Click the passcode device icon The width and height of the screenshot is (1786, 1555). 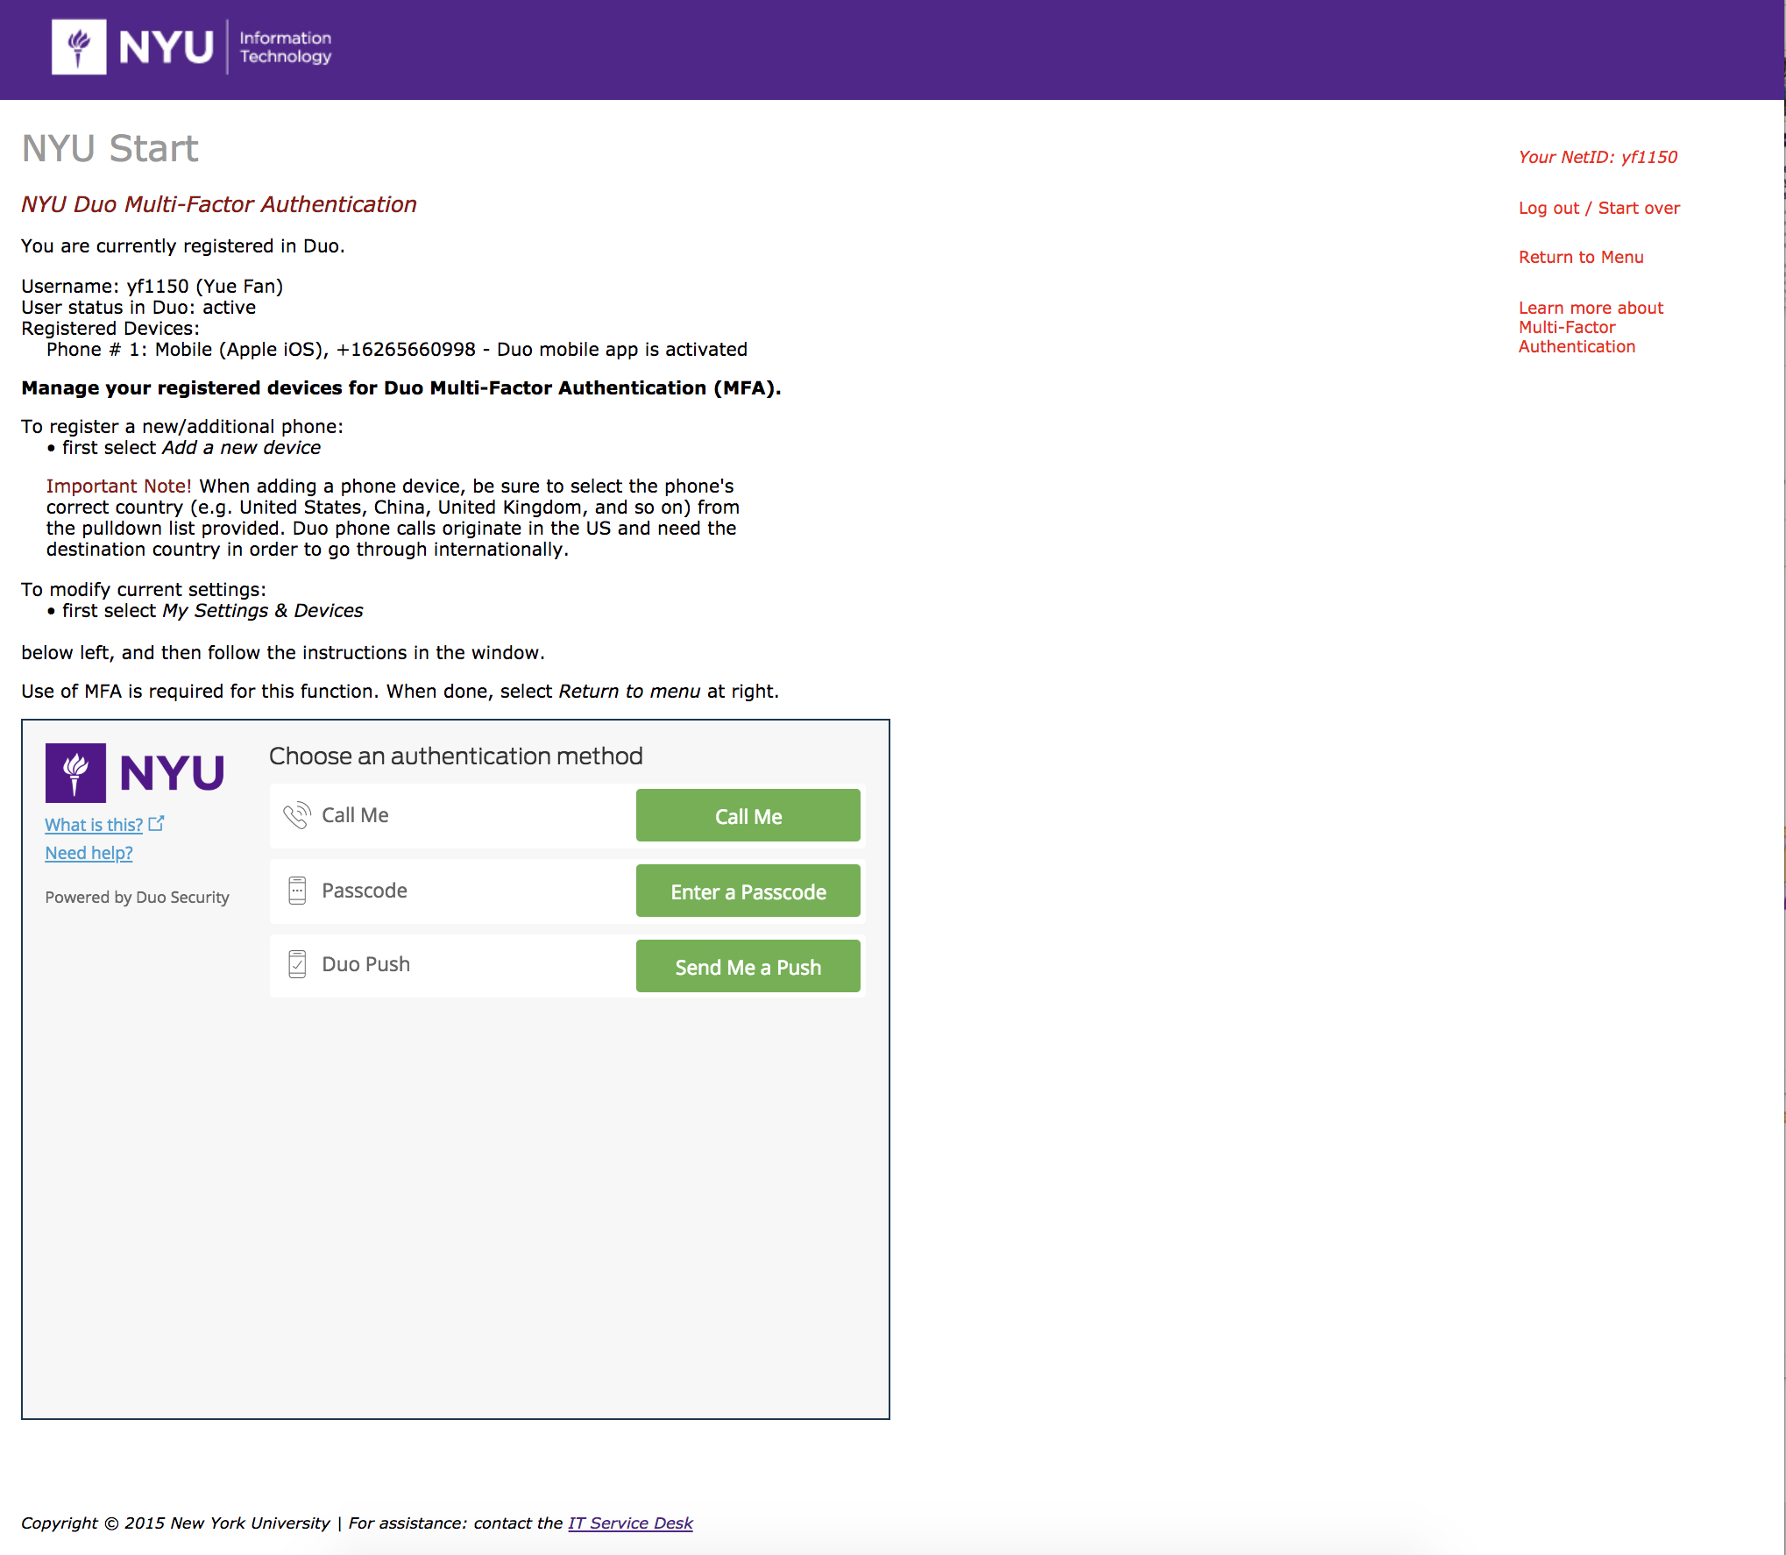297,891
